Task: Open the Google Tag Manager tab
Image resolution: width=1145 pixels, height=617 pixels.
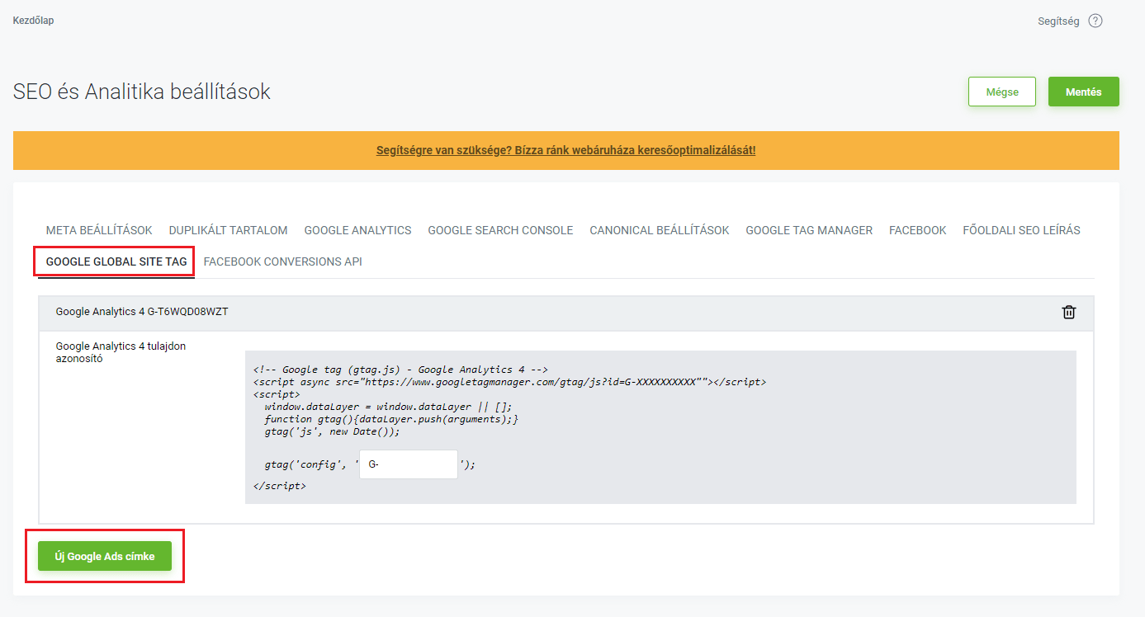Action: pyautogui.click(x=809, y=230)
